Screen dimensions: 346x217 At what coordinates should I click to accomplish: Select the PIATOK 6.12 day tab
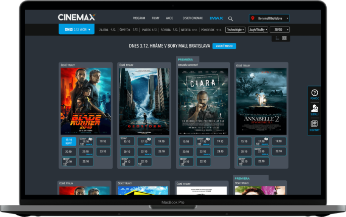(x=150, y=30)
